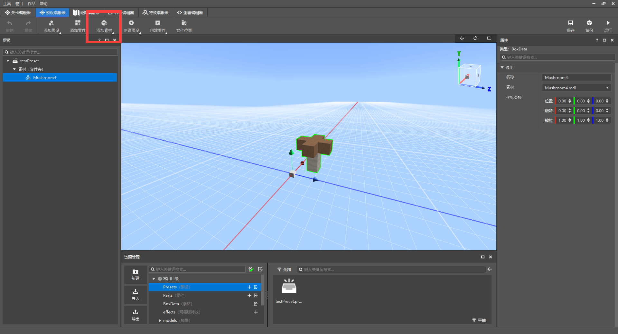Switch to 关卡编辑器 tab
Viewport: 618px width, 334px height.
pos(18,13)
